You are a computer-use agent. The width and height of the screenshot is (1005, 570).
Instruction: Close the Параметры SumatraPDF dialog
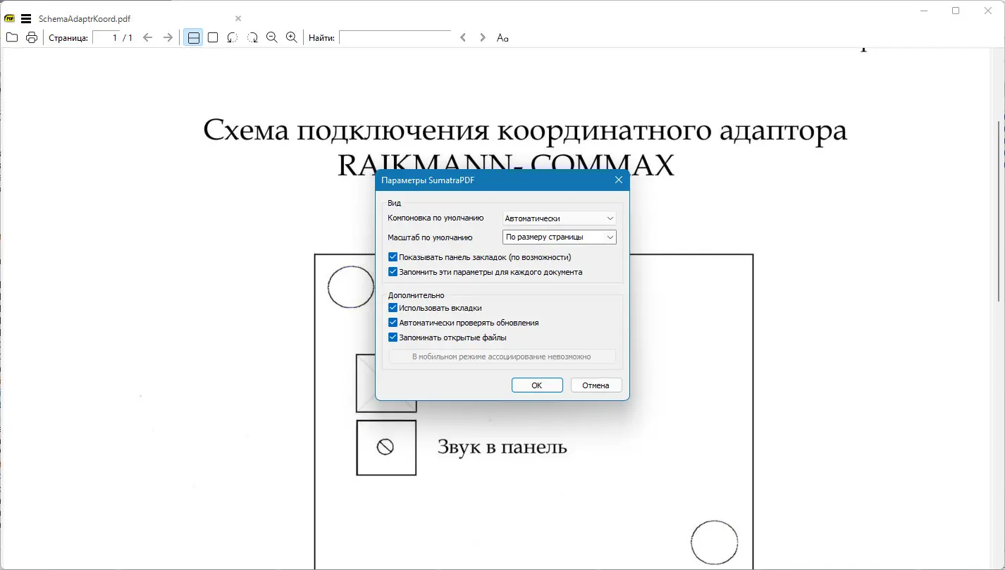[x=619, y=180]
